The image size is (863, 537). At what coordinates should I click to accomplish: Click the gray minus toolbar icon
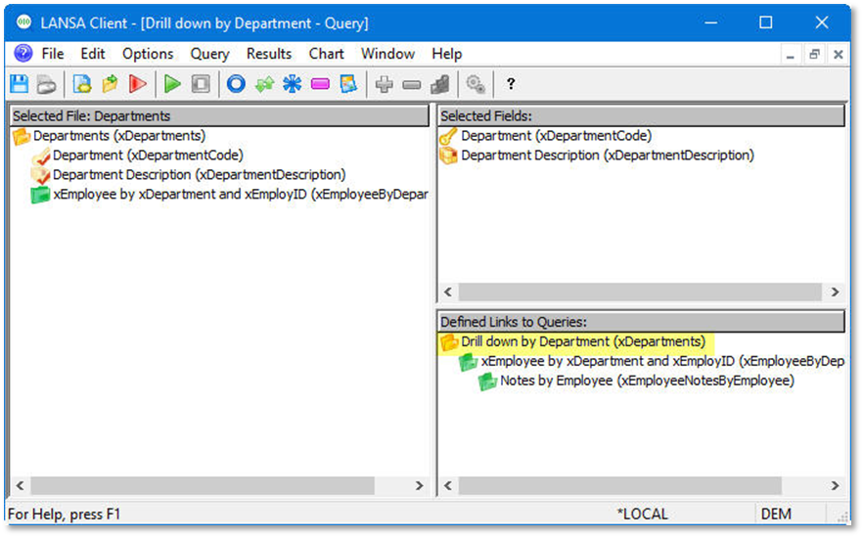pyautogui.click(x=411, y=85)
